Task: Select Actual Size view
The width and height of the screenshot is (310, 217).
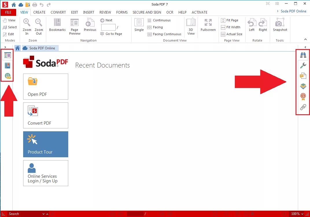Action: coord(232,34)
